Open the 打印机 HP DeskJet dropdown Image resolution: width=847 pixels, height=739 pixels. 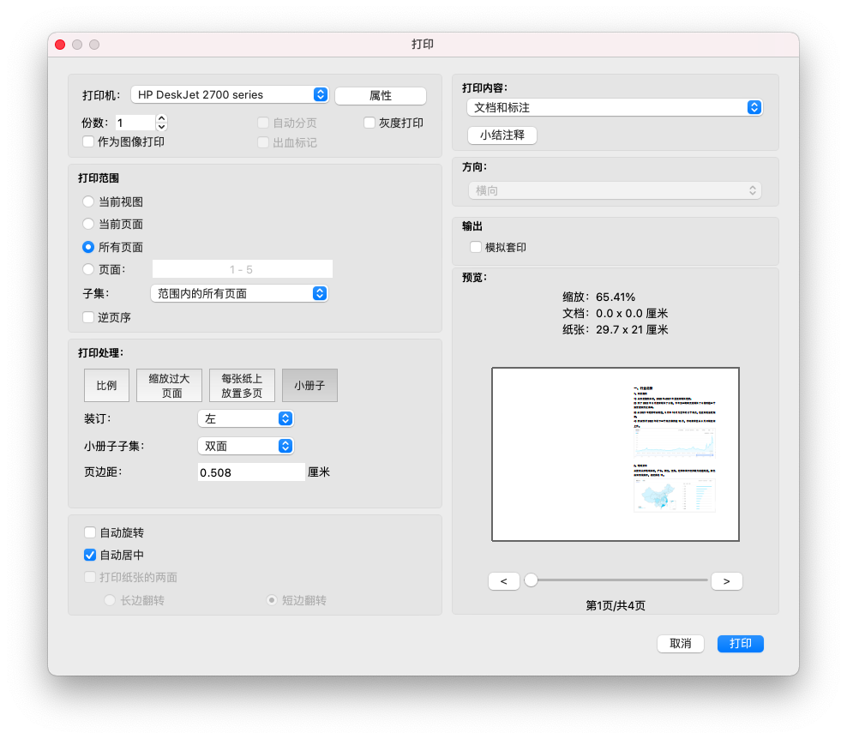point(230,95)
